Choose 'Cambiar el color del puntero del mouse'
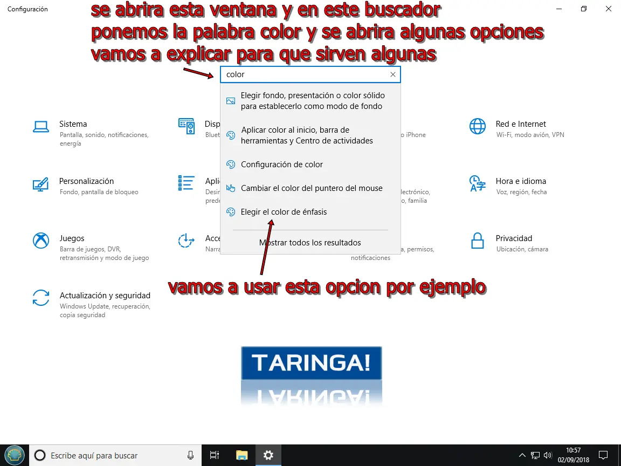 310,188
